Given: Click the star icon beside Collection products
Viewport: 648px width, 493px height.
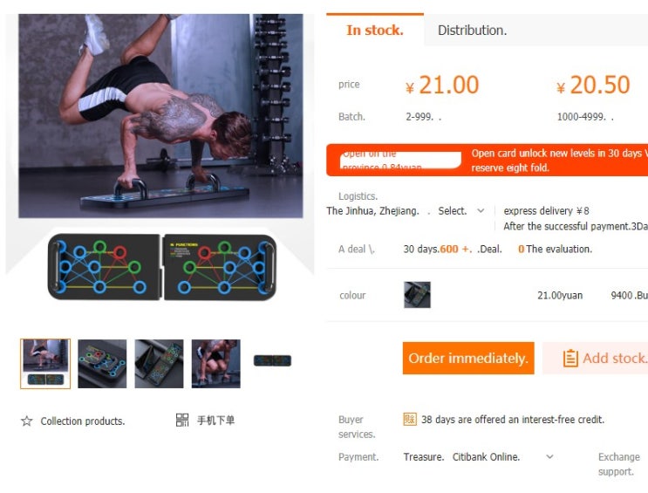Looking at the screenshot, I should click(27, 421).
